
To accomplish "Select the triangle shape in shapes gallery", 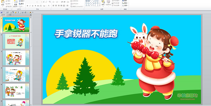I will [89, 3].
